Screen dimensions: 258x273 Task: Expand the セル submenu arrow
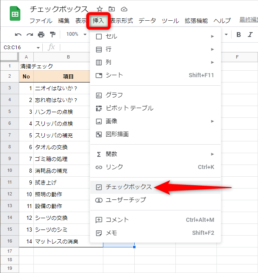(212, 37)
